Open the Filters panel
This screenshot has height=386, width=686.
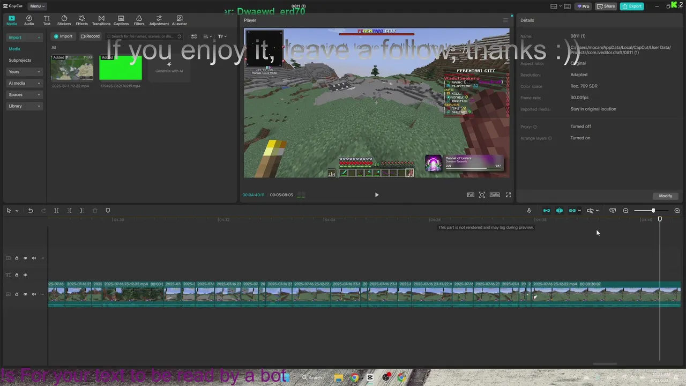[x=139, y=20]
